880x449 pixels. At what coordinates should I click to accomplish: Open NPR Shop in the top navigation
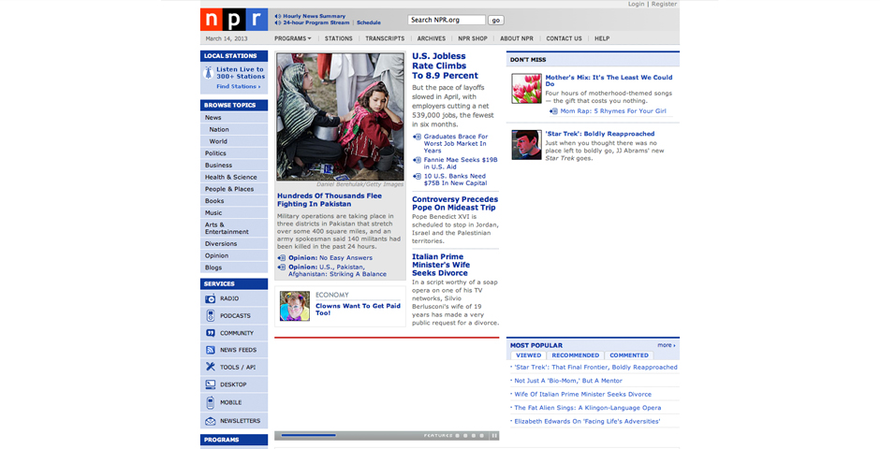(x=473, y=38)
